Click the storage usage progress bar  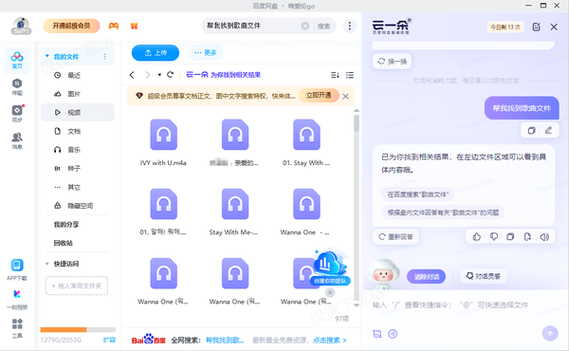(78, 329)
